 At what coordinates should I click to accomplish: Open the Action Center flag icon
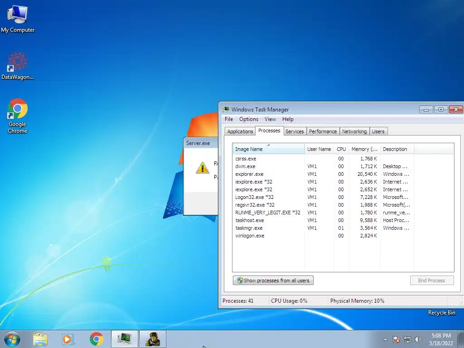(x=396, y=339)
